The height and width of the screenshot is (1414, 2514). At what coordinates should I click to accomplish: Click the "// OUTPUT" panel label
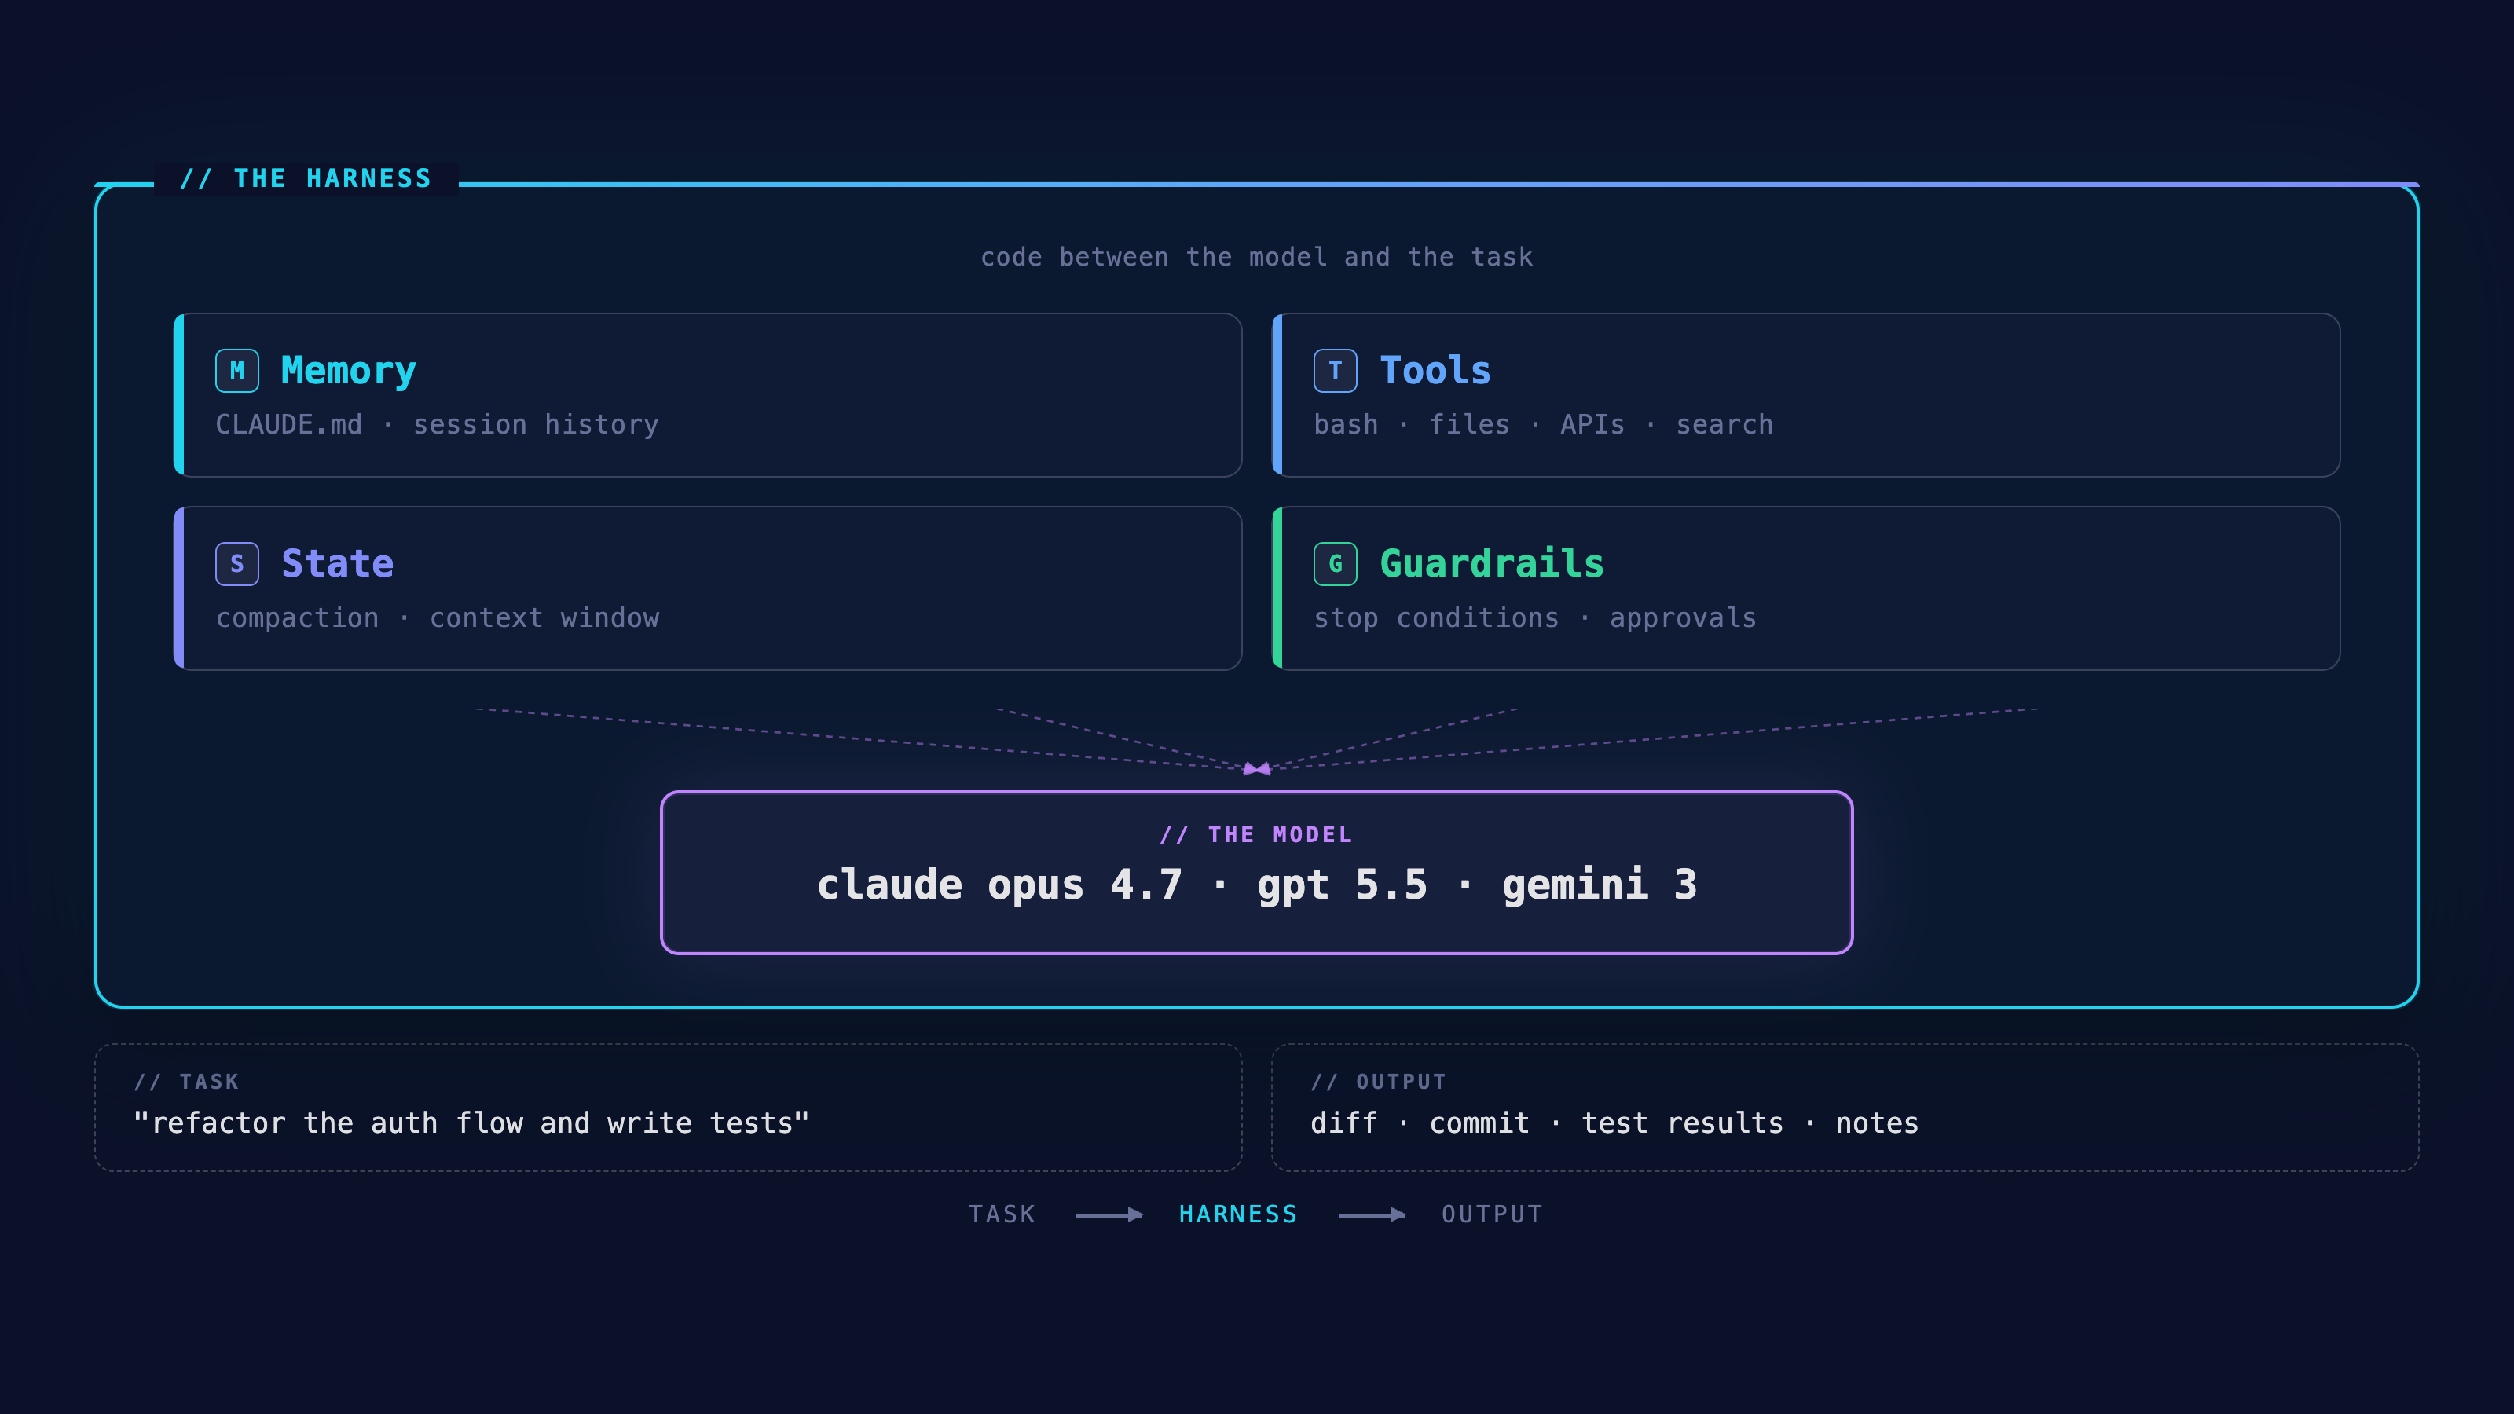click(1378, 1081)
